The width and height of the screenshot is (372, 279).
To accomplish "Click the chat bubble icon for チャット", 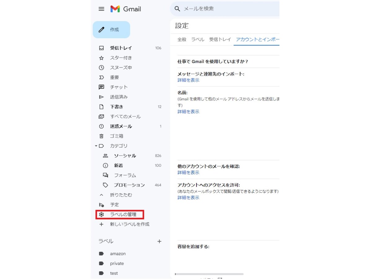I will [x=101, y=87].
